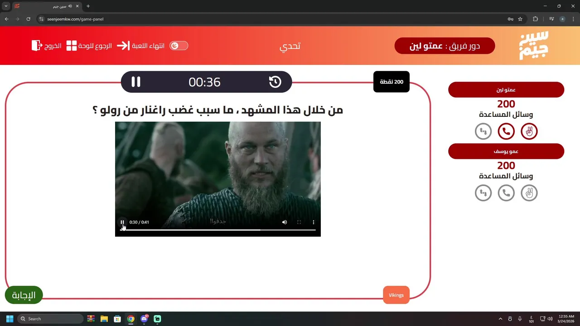Reset the timer with the restart icon
Image resolution: width=580 pixels, height=326 pixels.
[275, 82]
